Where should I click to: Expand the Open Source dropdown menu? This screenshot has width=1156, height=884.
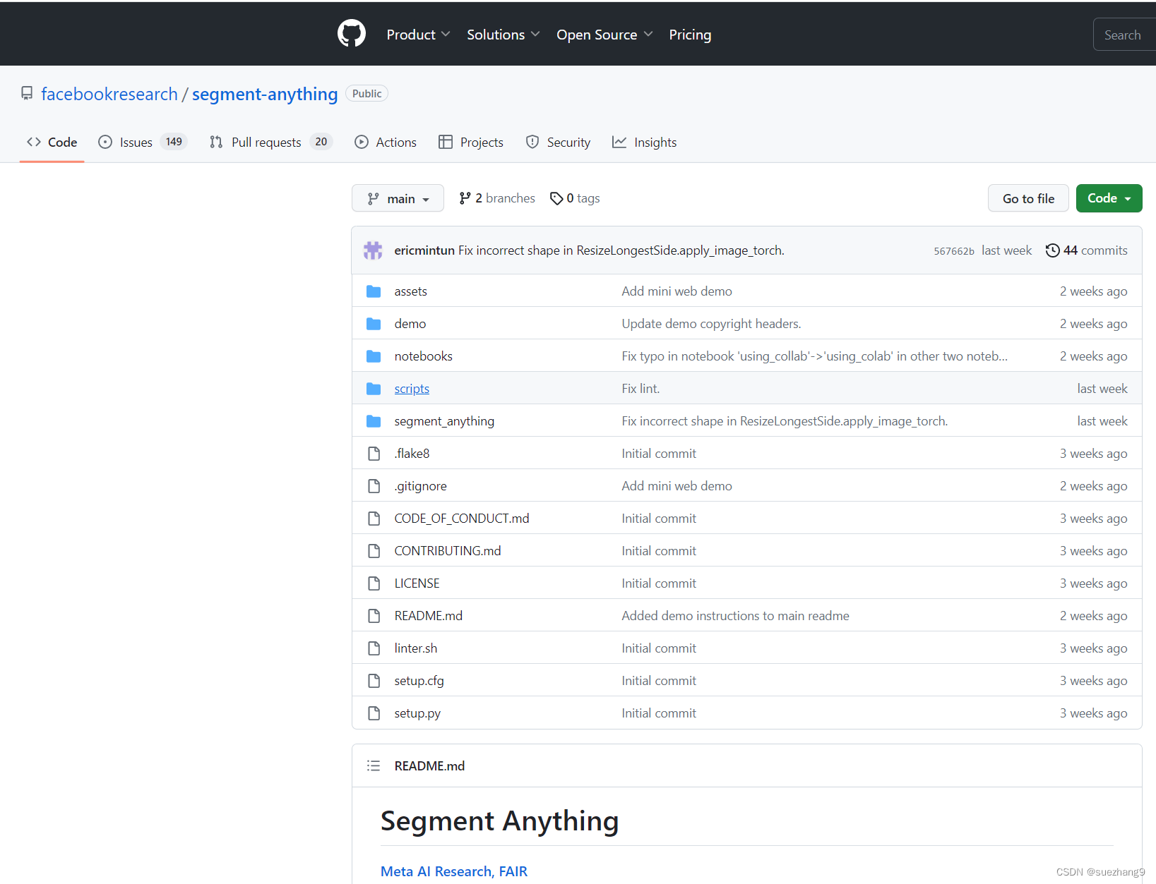(x=604, y=35)
